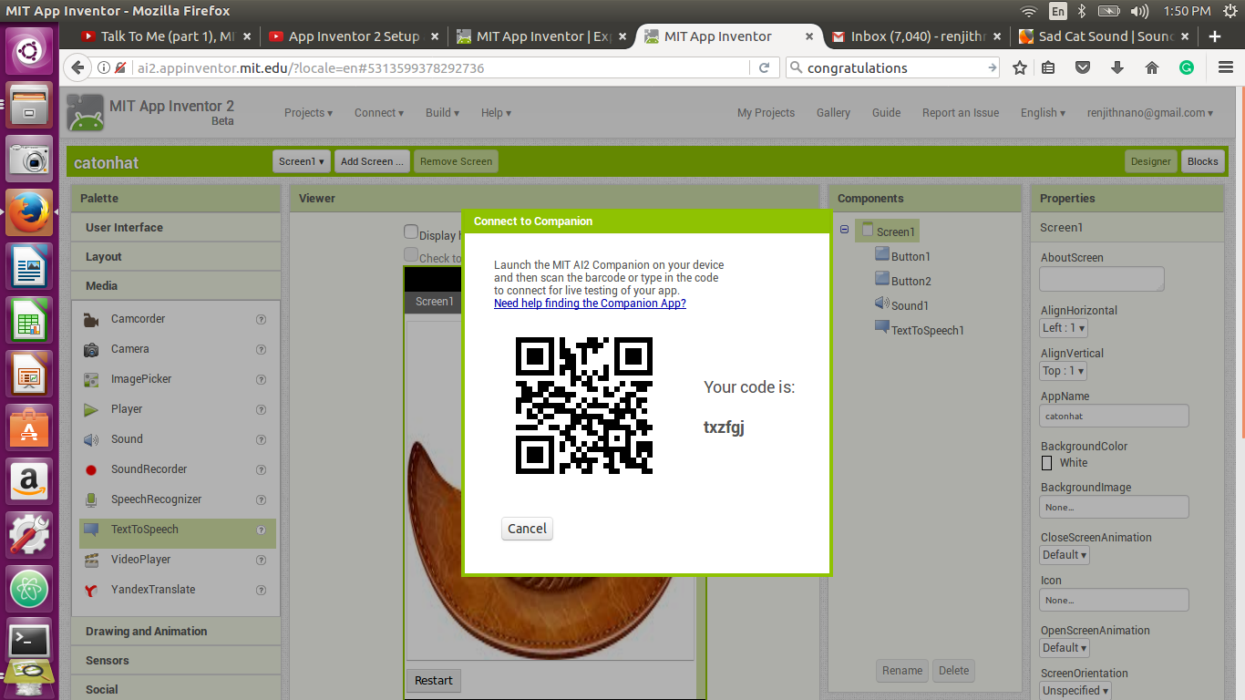1245x700 pixels.
Task: Choose the Player component icon
Action: (x=91, y=409)
